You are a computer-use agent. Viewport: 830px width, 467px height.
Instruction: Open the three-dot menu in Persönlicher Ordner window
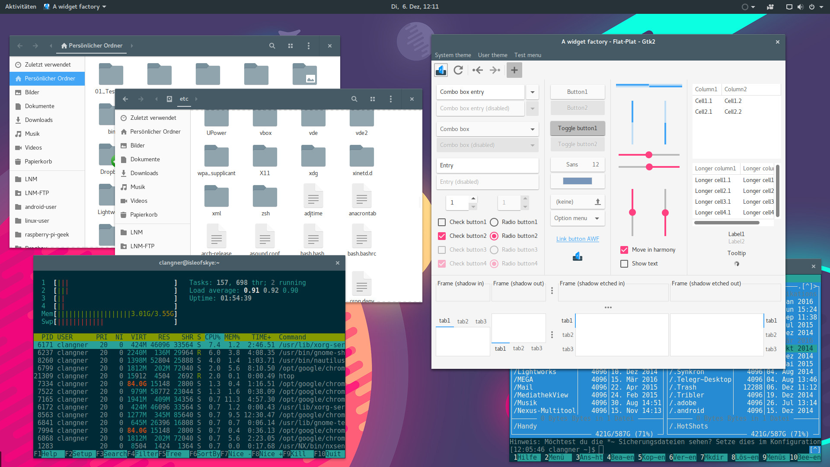(308, 46)
